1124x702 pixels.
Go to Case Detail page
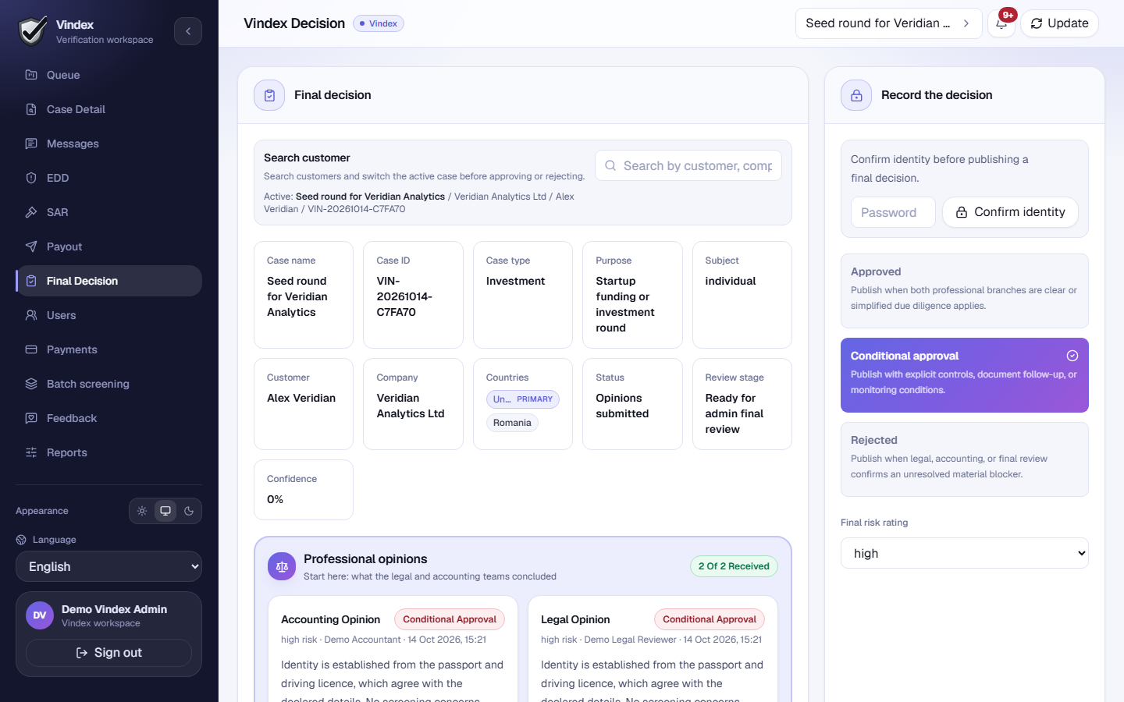(108, 109)
